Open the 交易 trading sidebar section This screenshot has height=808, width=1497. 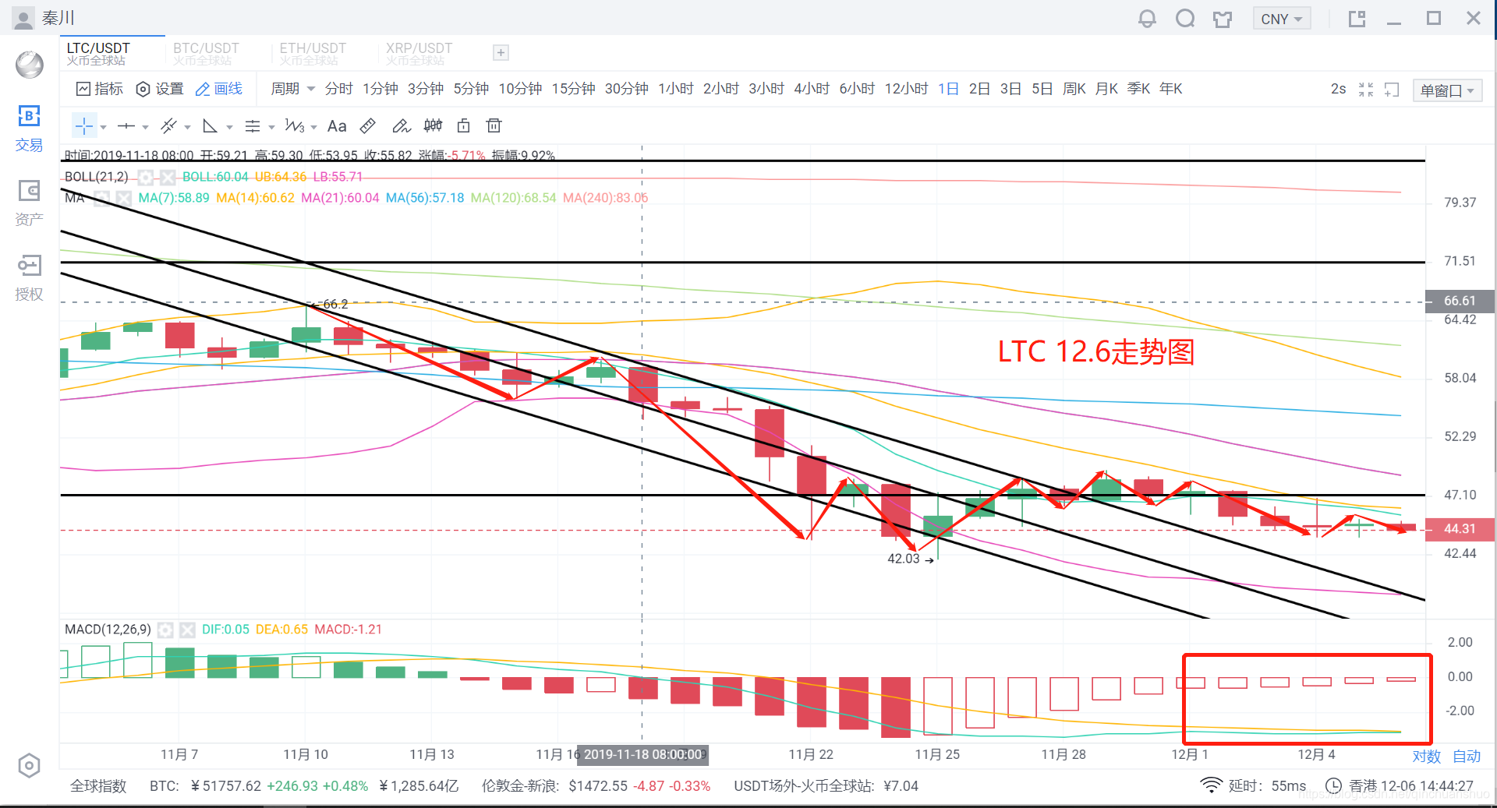[29, 129]
